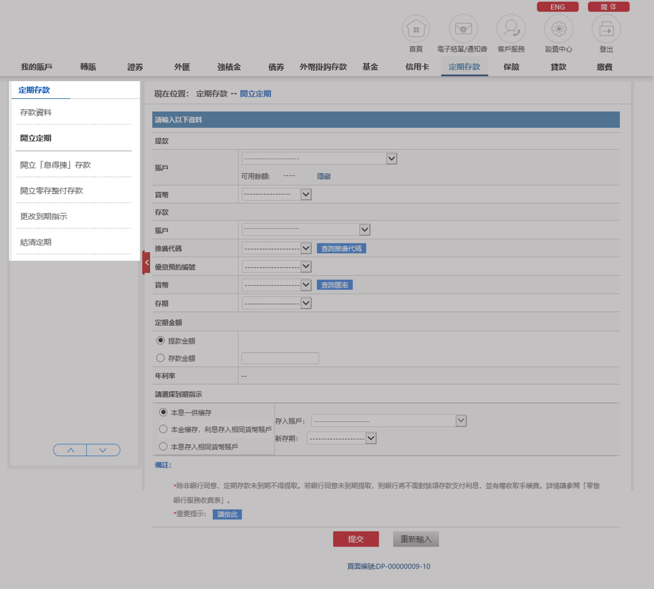Screen dimensions: 654x589
Task: Open 客戶服務 headset icon
Action: tap(511, 29)
